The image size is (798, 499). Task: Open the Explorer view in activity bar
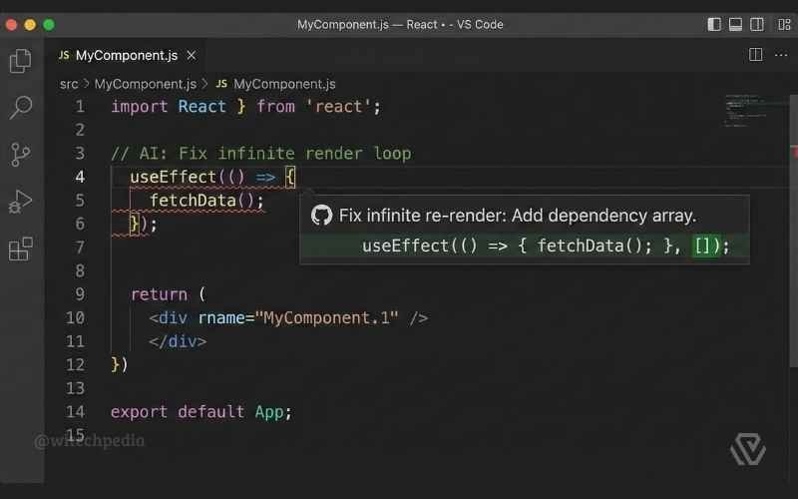pyautogui.click(x=20, y=62)
